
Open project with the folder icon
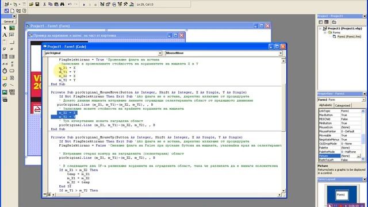(x=31, y=4)
